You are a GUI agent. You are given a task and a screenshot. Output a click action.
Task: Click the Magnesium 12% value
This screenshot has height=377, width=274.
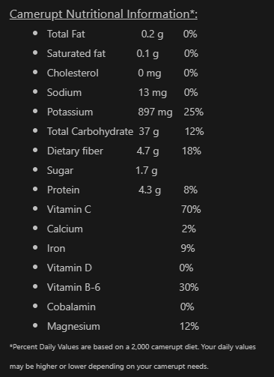click(x=189, y=326)
